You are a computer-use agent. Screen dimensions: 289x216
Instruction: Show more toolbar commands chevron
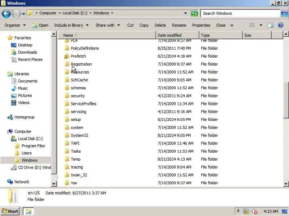[232, 25]
